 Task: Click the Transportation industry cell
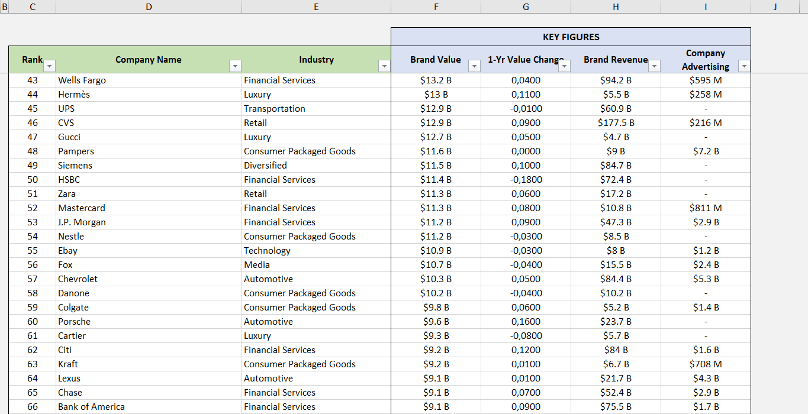(316, 109)
